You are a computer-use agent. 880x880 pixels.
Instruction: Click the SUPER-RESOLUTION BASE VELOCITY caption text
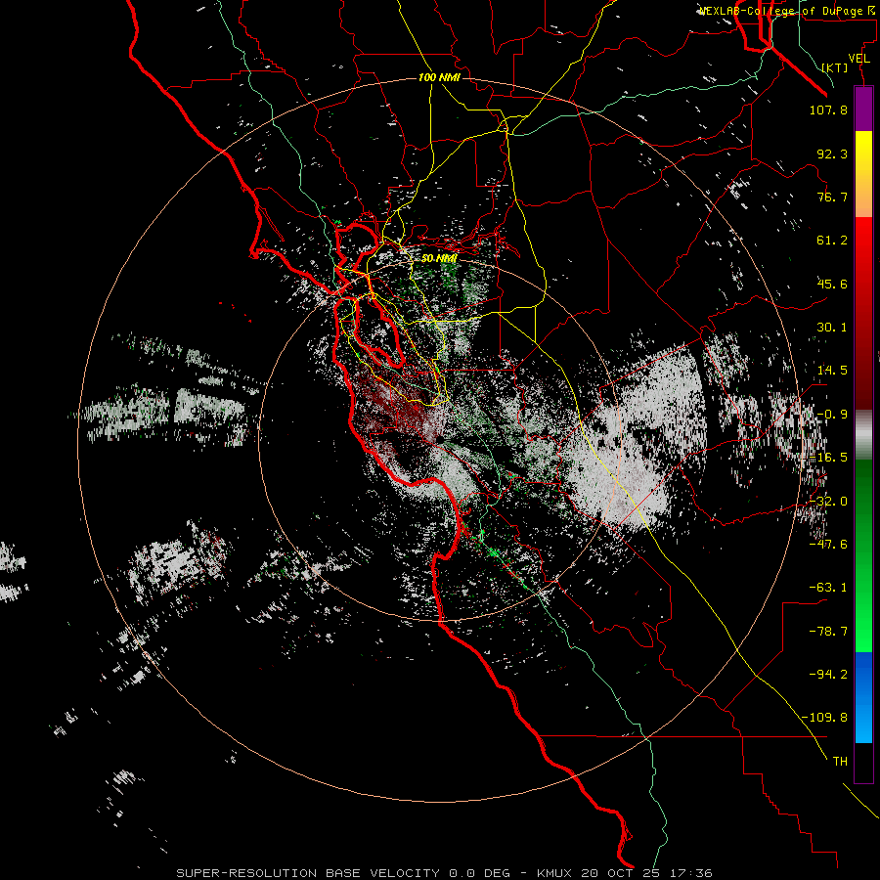point(308,873)
